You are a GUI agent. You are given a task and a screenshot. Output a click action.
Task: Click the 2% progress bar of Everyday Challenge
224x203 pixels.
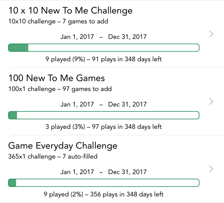coord(103,183)
